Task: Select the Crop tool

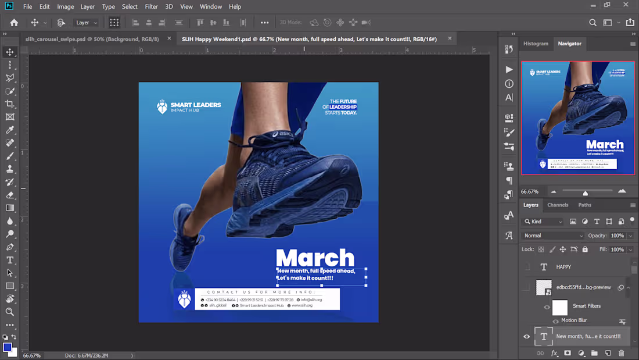Action: coord(10,104)
